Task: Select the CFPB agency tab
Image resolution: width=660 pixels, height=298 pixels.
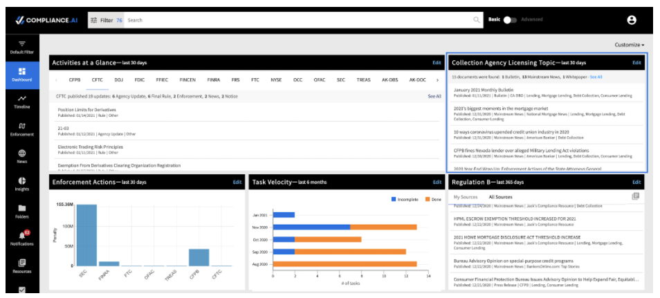Action: click(x=75, y=80)
